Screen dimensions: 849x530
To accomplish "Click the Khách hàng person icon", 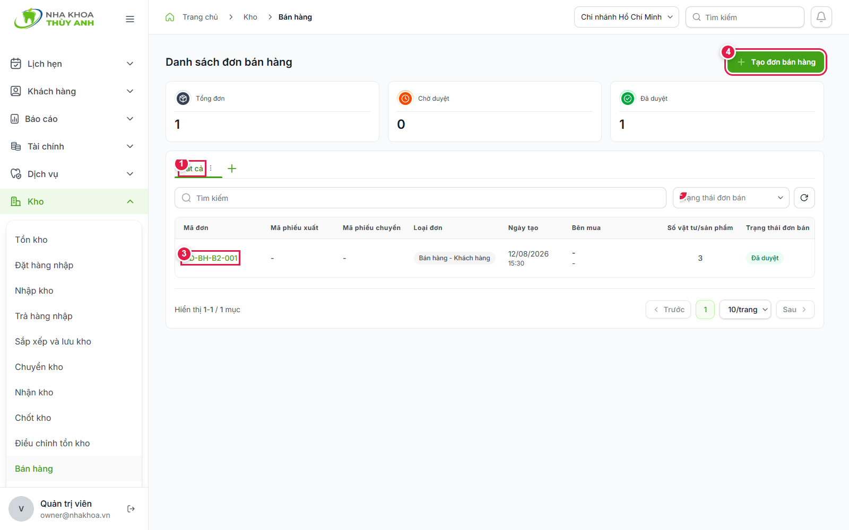I will [16, 91].
